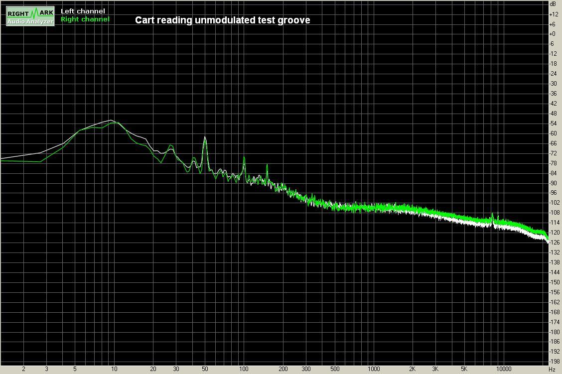562x374 pixels.
Task: Click the '-198' dB axis label
Action: pos(555,362)
